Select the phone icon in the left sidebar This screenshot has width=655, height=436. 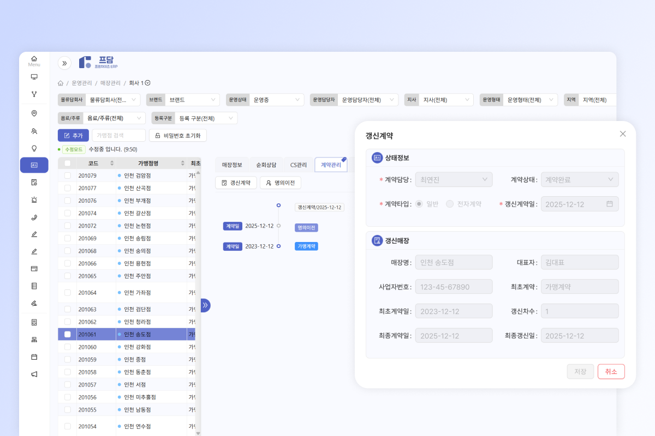[34, 217]
